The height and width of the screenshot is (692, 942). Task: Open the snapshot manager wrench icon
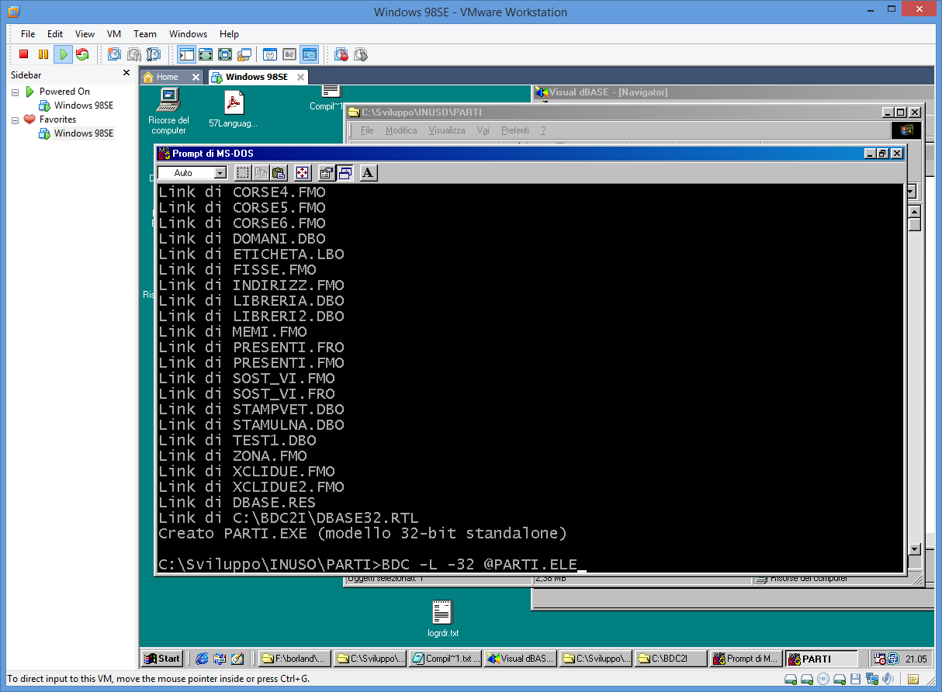click(154, 54)
